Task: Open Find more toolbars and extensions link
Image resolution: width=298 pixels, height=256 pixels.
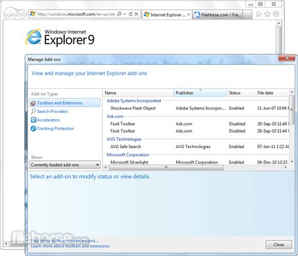Action: [x=64, y=241]
